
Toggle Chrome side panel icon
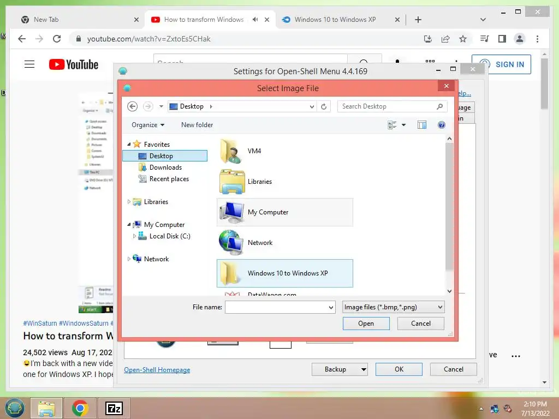pyautogui.click(x=502, y=39)
